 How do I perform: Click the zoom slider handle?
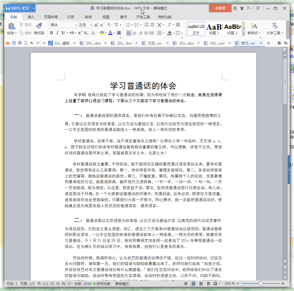(x=261, y=284)
